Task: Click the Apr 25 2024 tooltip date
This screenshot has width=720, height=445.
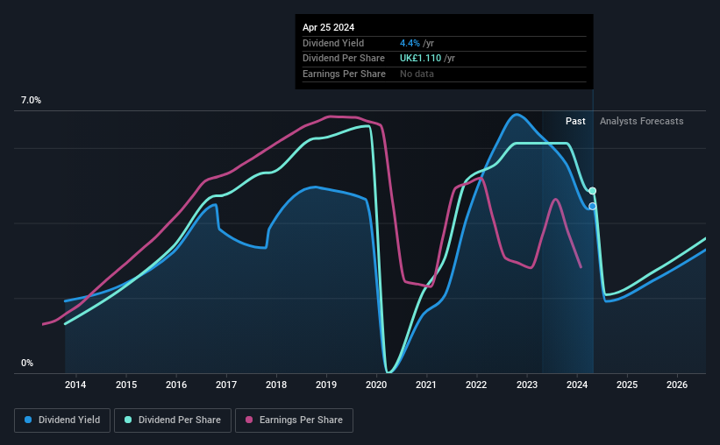Action: click(x=328, y=27)
